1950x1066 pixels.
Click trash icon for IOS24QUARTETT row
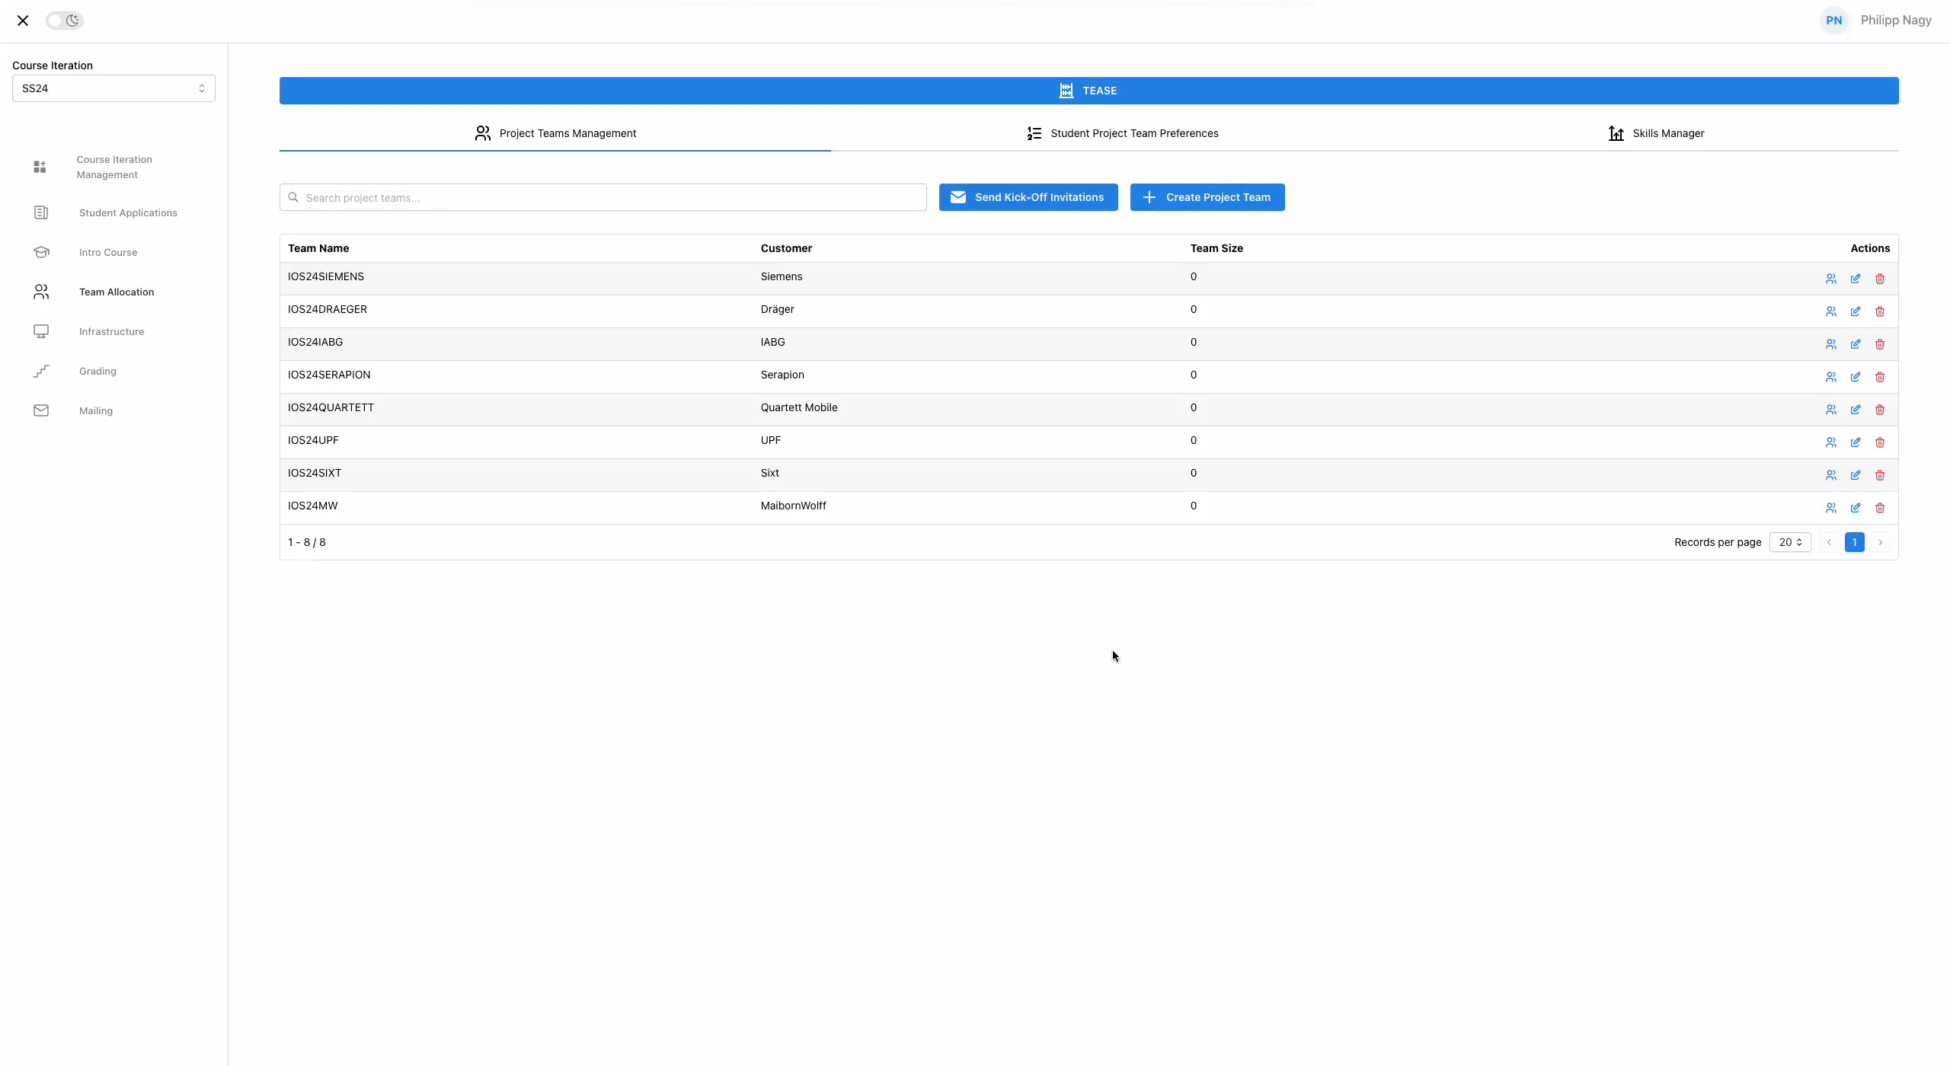[1880, 410]
